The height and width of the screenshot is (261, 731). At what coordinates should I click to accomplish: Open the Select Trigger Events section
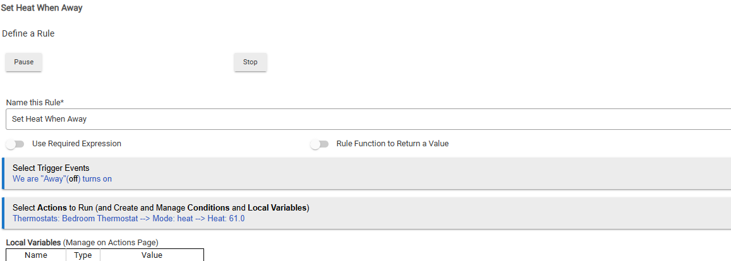366,173
